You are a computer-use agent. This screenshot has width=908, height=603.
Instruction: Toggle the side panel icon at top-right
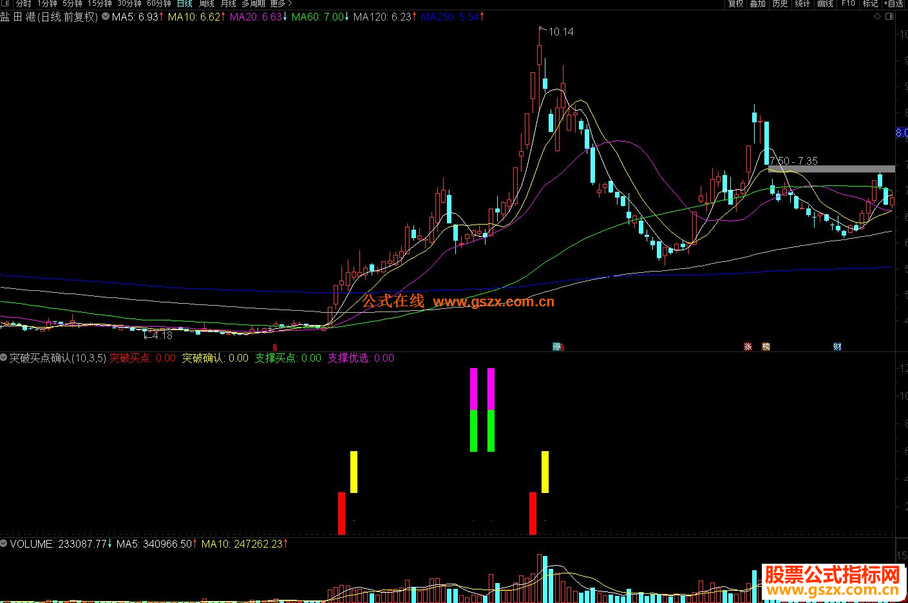(889, 17)
